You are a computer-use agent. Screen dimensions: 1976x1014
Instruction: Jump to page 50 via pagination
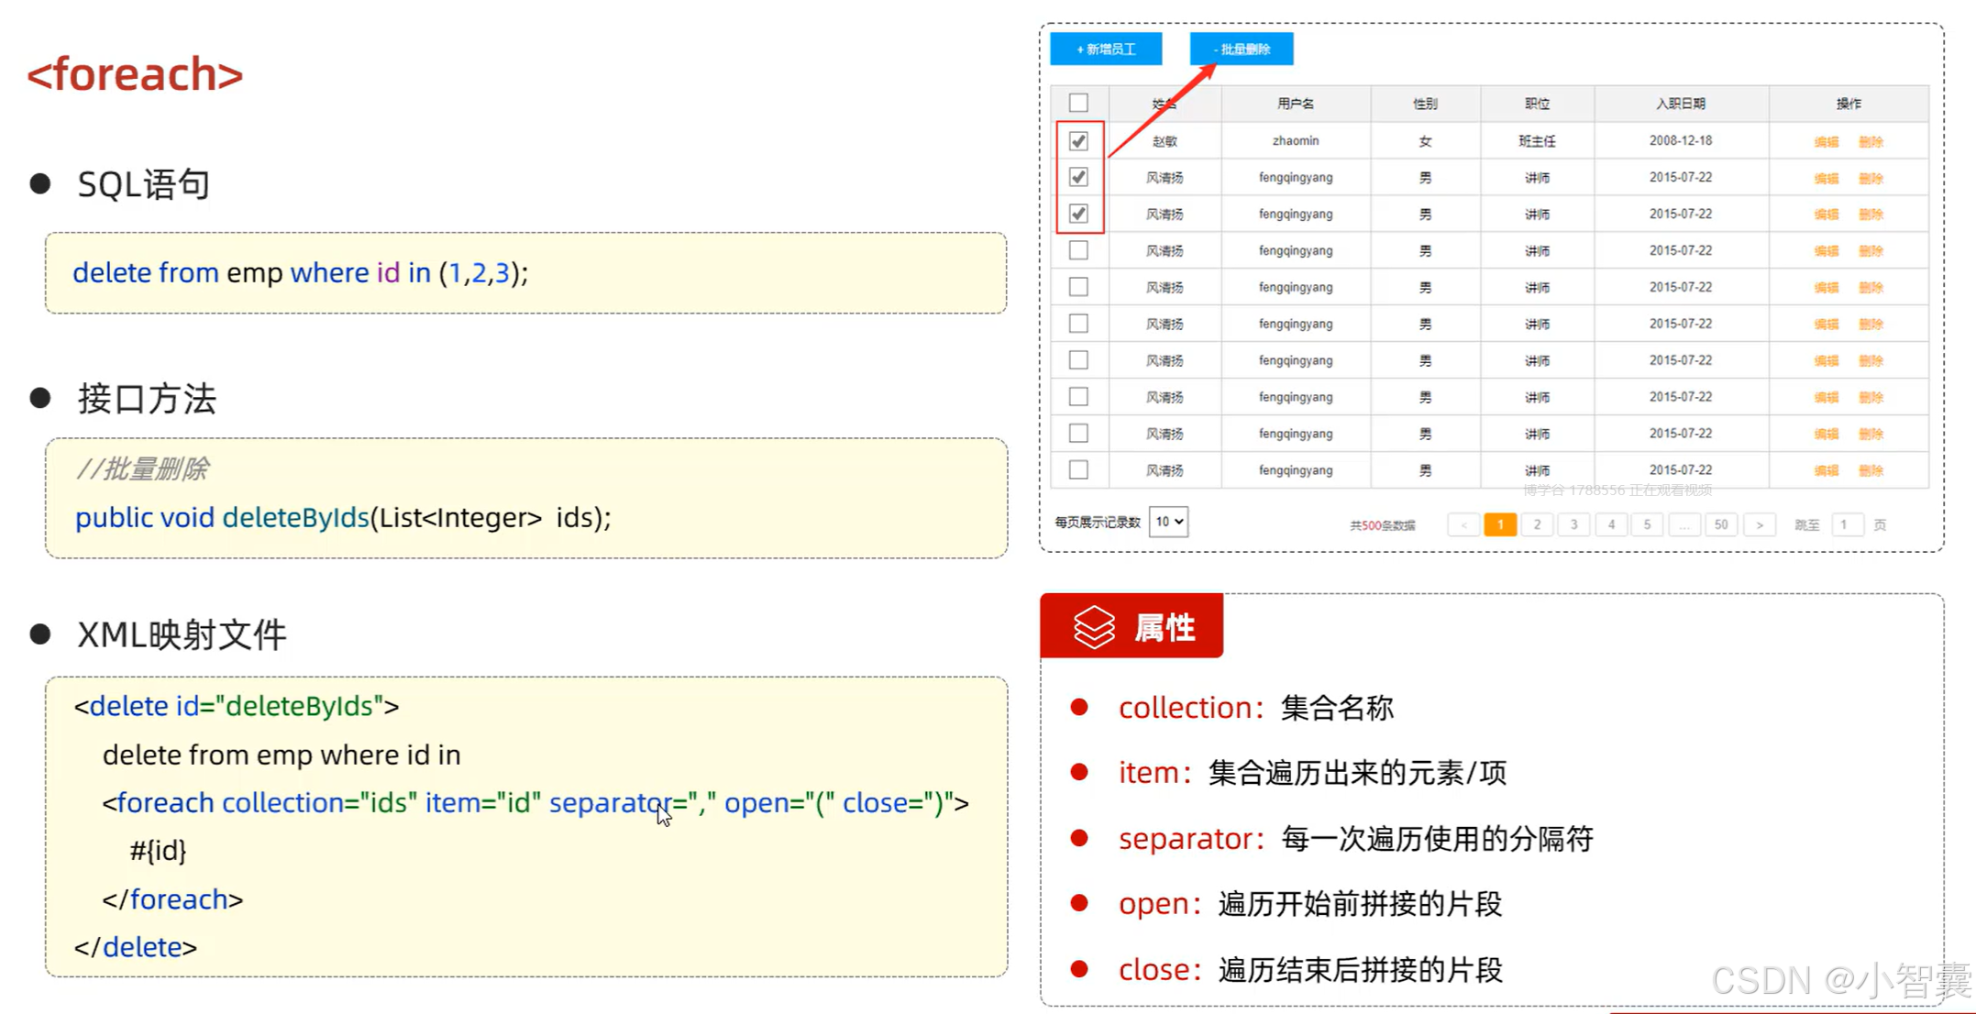coord(1722,524)
